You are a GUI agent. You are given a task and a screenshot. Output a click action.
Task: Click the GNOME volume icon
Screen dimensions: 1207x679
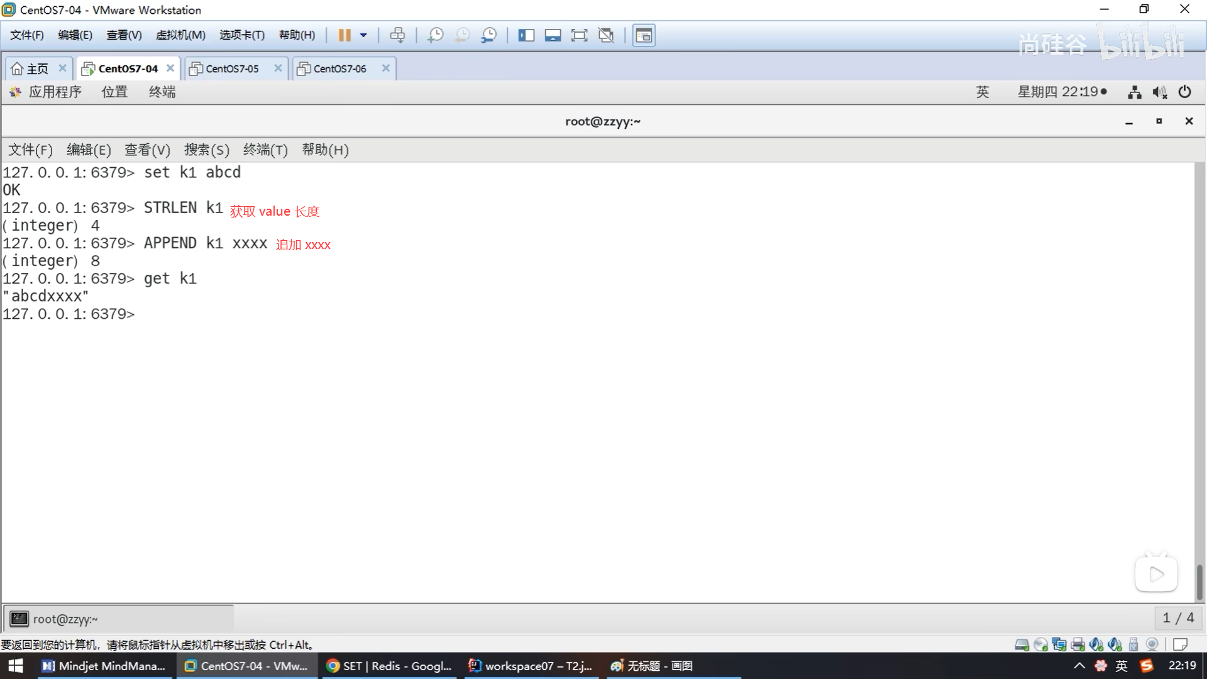click(x=1159, y=92)
